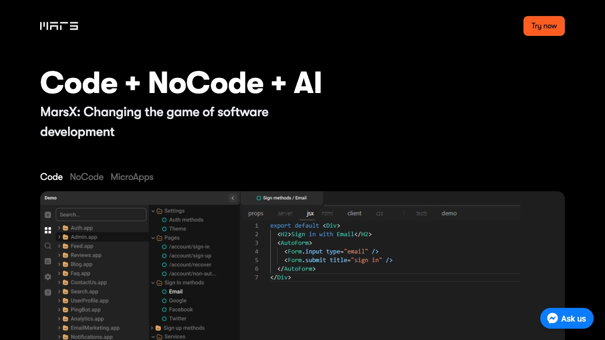Open settings via the gear icon
The width and height of the screenshot is (605, 340).
coord(48,277)
